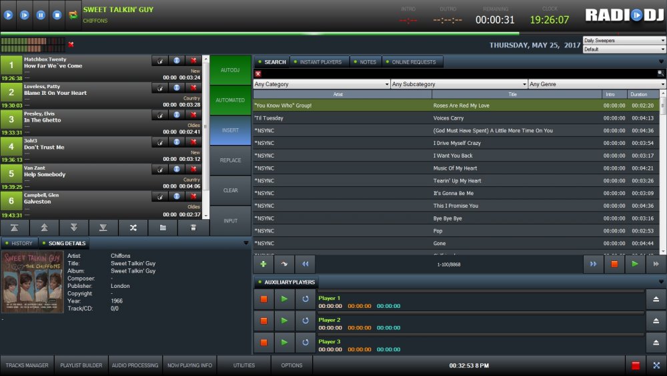Click auxiliary Player 1 progress bar
The height and width of the screenshot is (376, 667).
pos(481,291)
